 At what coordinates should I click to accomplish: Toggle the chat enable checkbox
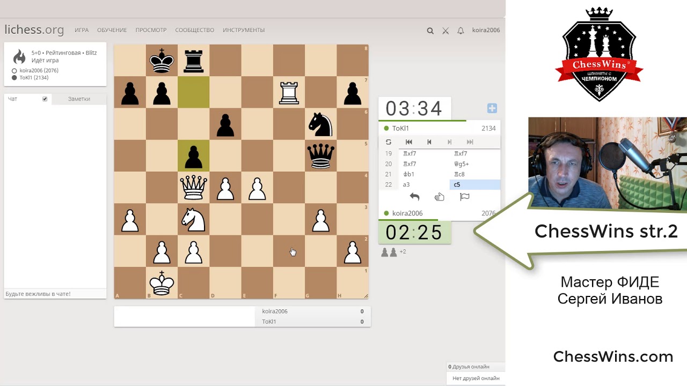coord(45,99)
